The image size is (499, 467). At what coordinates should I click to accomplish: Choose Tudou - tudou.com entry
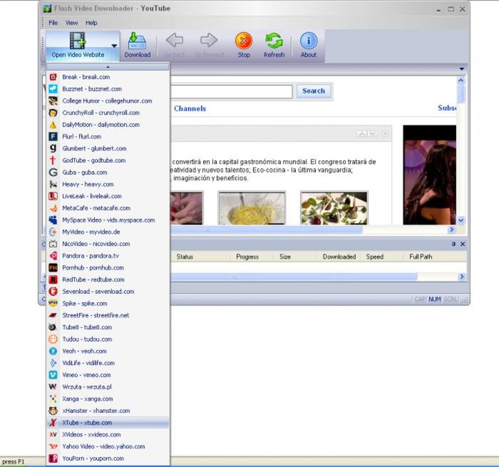click(x=108, y=339)
